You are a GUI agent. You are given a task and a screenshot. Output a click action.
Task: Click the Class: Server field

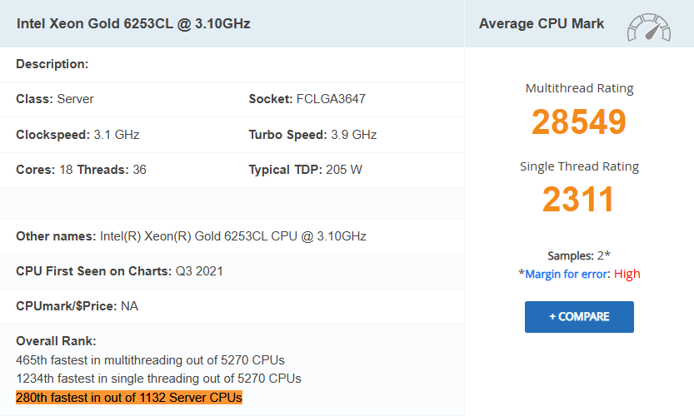click(x=55, y=99)
